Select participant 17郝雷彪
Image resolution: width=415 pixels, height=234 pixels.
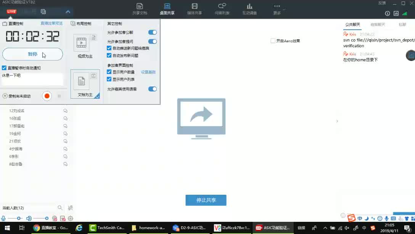coord(17,126)
